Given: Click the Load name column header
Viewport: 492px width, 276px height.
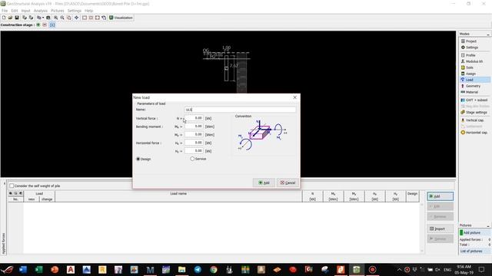Looking at the screenshot, I should [178, 194].
